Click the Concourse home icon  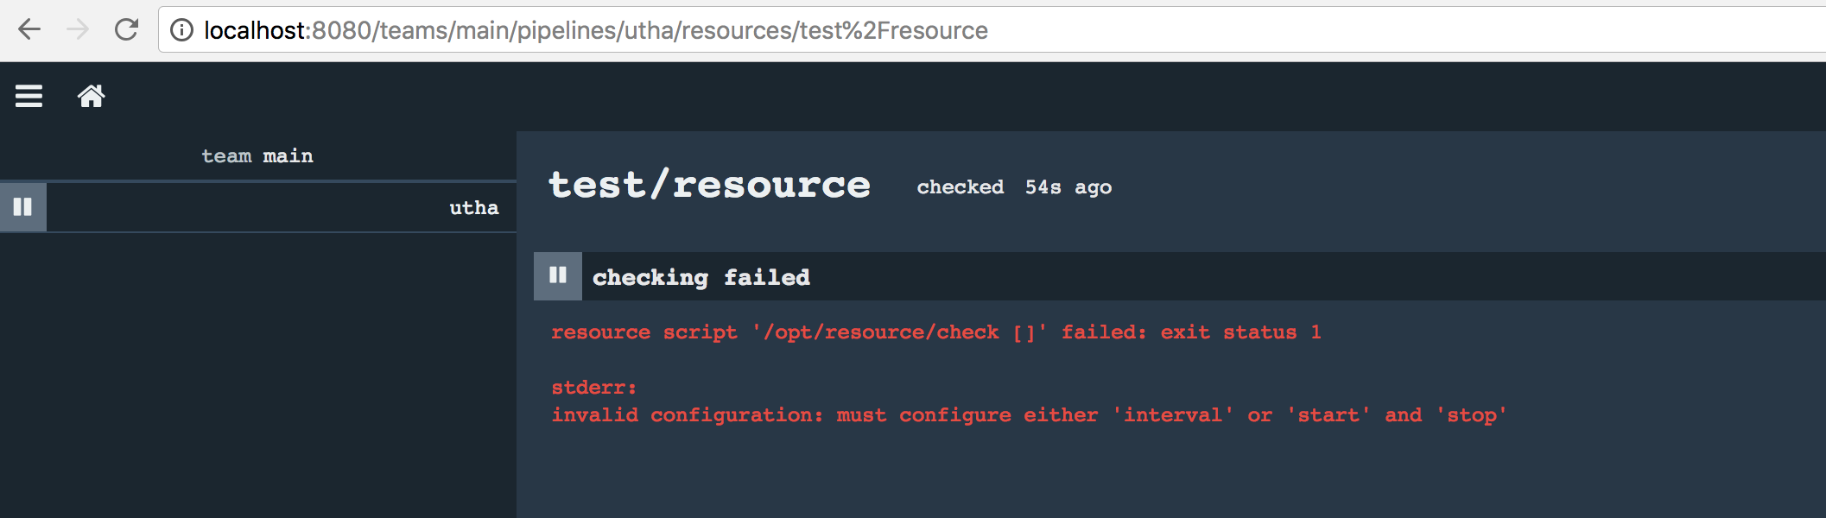click(x=92, y=96)
